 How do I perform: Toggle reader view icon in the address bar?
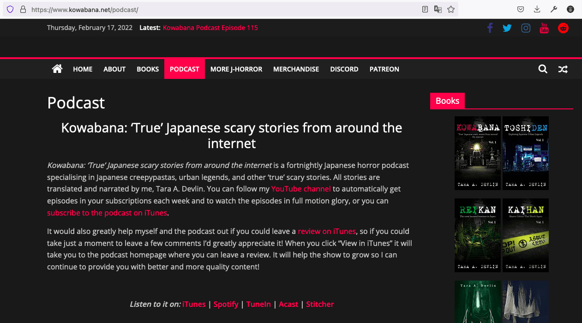click(x=425, y=9)
